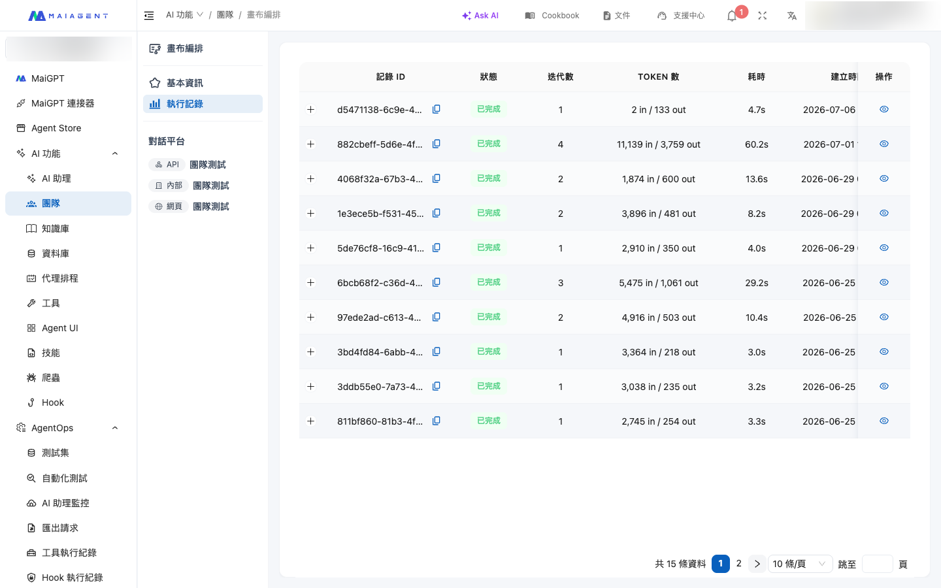View details of record 882cbeff via eye icon
Viewport: 941px width, 588px height.
pyautogui.click(x=884, y=144)
